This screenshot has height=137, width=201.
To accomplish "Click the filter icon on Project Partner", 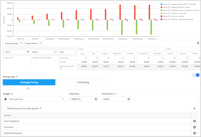I will click(41, 43).
